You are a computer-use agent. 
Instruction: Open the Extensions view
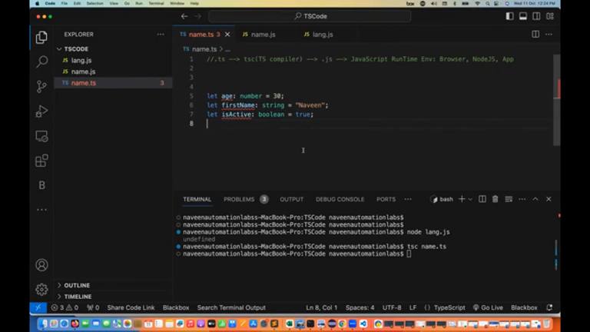(41, 161)
